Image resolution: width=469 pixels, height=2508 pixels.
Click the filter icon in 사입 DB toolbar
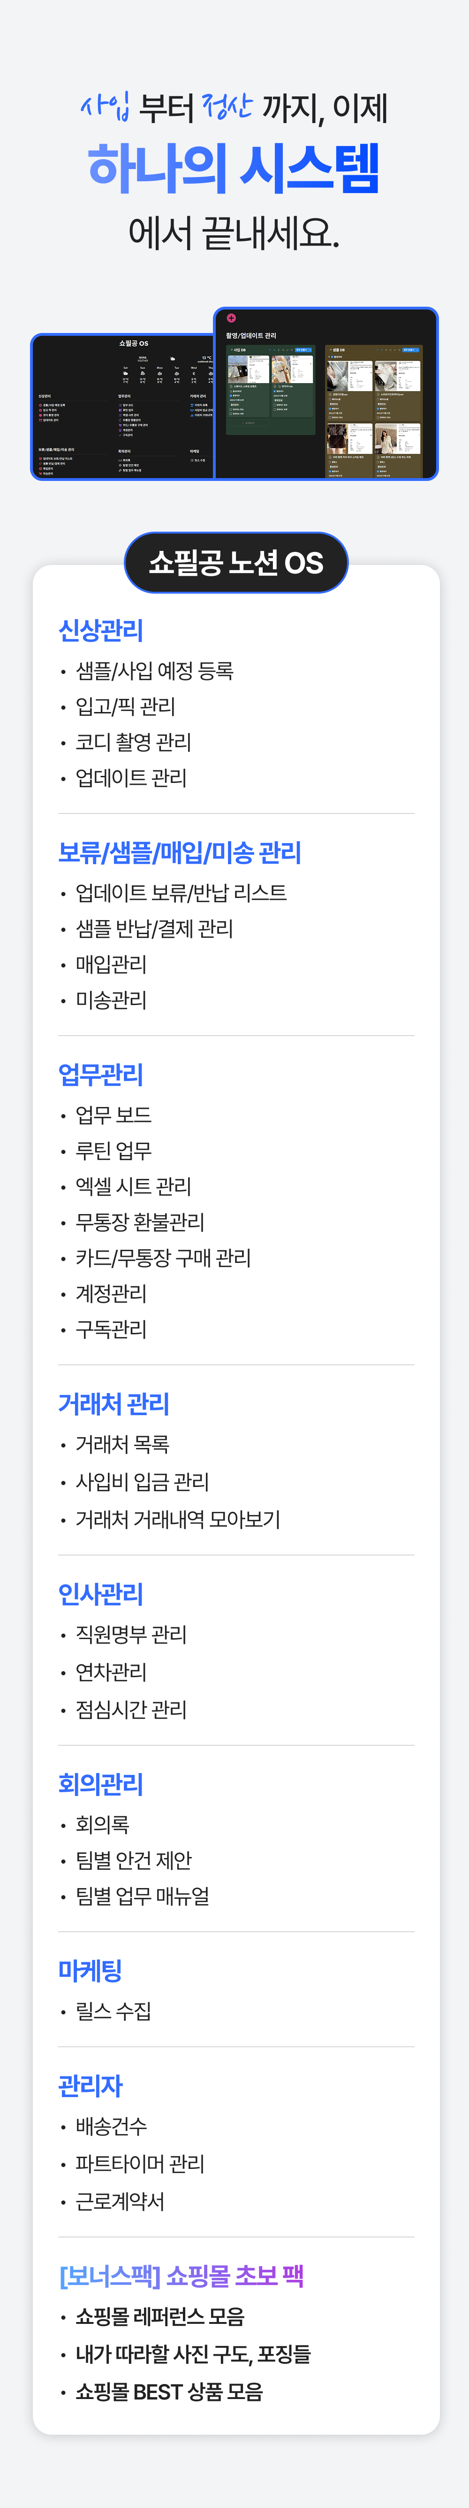point(271,350)
